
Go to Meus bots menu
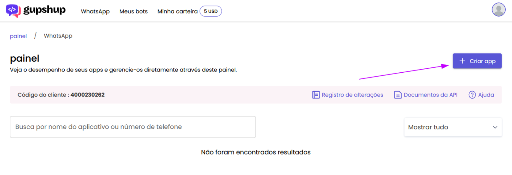point(134,11)
